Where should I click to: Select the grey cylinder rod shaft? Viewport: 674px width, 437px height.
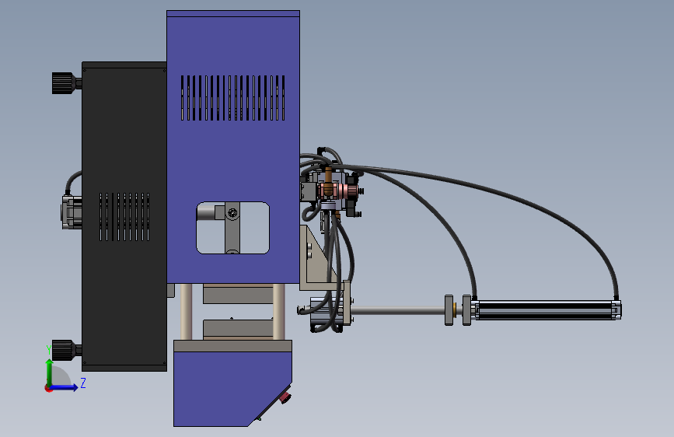tap(398, 310)
